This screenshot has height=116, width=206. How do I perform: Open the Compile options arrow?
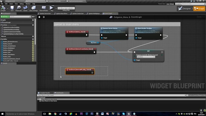pos(8,8)
